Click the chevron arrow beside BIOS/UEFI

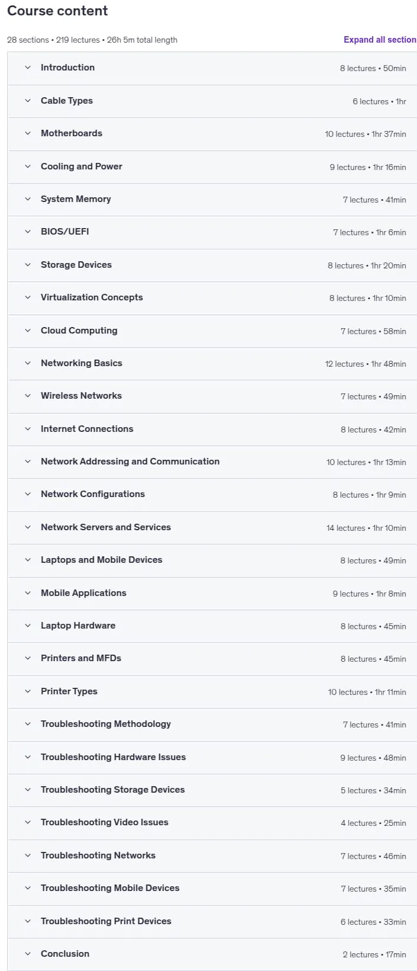tap(28, 232)
